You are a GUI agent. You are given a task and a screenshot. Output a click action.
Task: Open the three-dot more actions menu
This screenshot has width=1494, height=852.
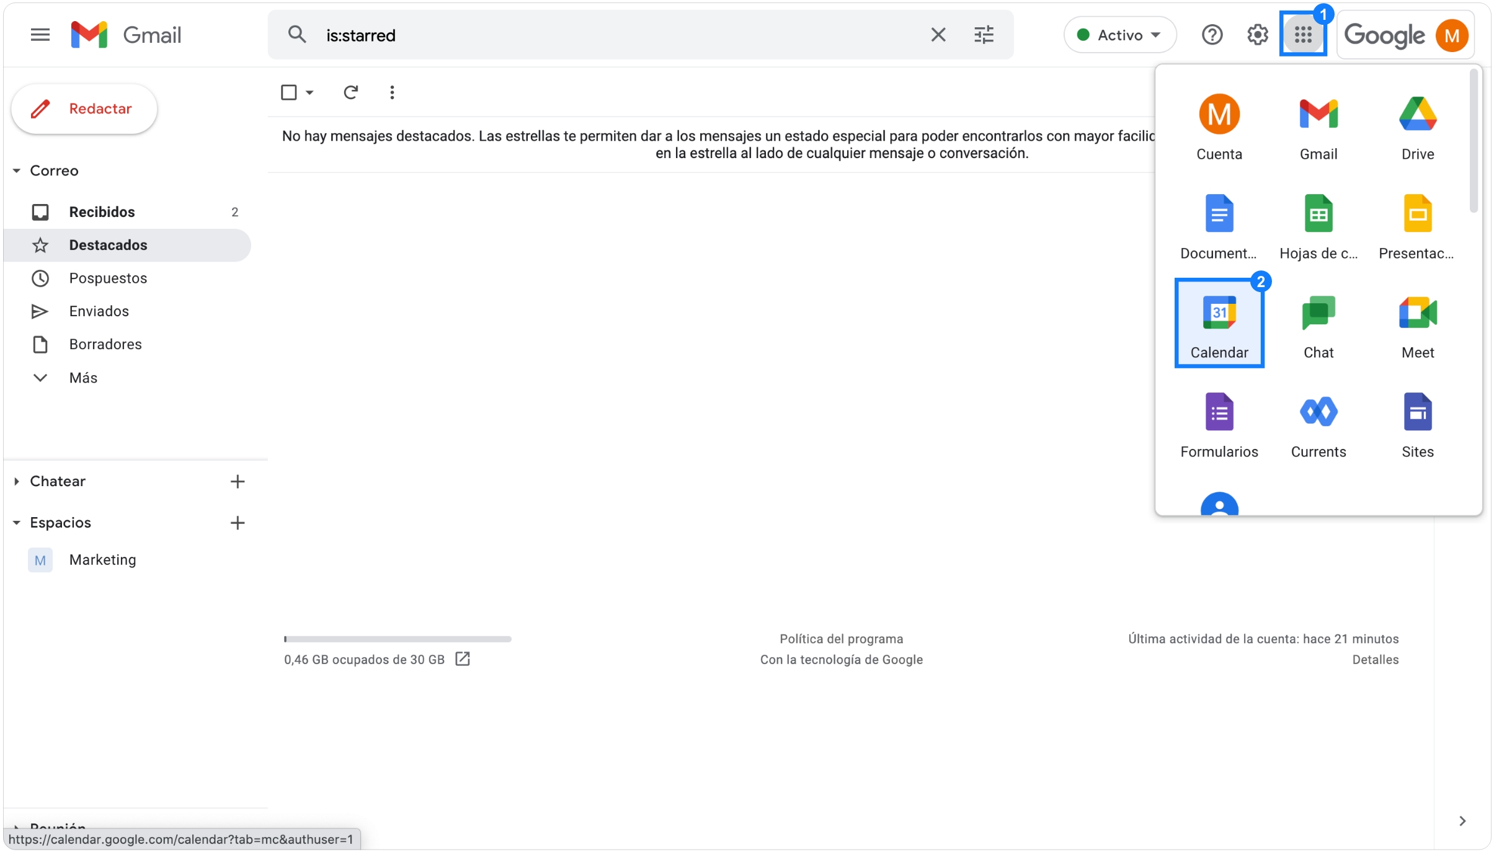pos(392,92)
